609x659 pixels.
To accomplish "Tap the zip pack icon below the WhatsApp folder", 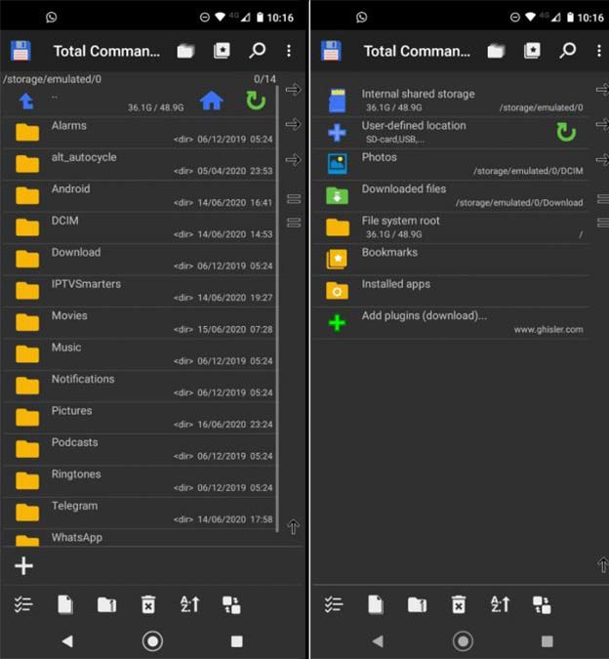I will 106,604.
